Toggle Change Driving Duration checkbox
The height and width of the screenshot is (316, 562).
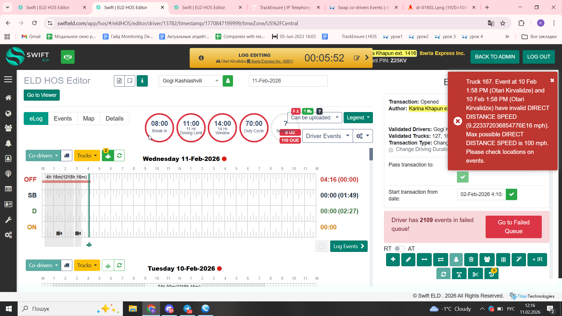click(x=391, y=150)
